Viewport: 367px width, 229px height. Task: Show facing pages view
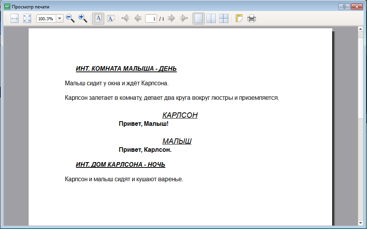pyautogui.click(x=211, y=18)
